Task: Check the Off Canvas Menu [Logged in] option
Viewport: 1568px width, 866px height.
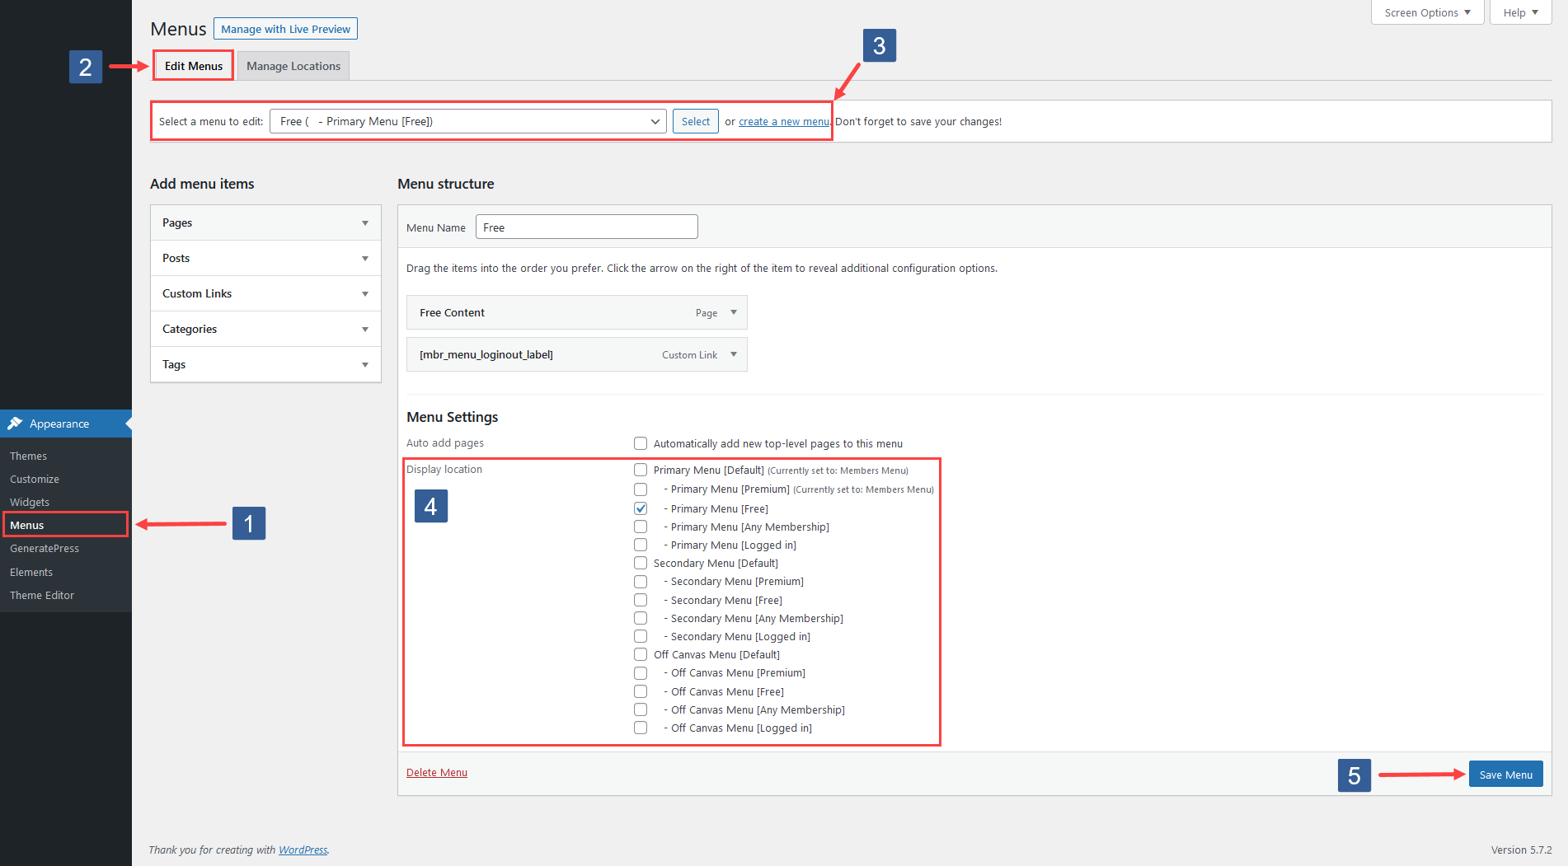Action: tap(641, 728)
